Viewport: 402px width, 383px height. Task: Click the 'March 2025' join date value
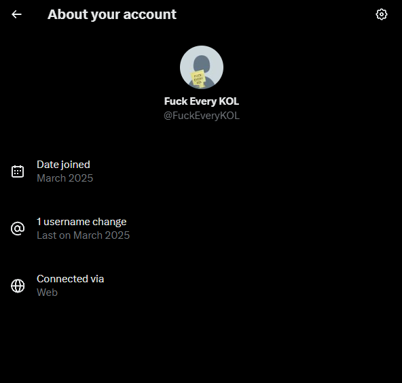pos(65,178)
